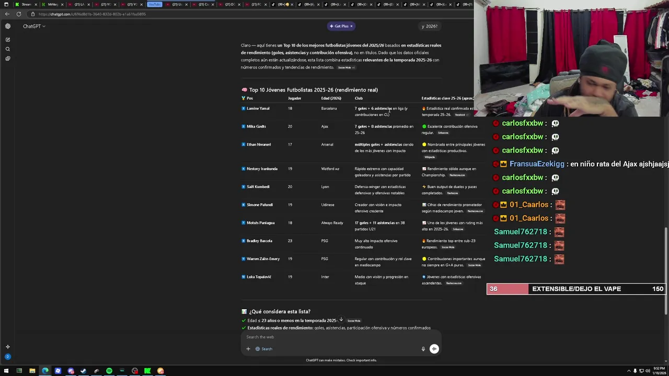The width and height of the screenshot is (669, 376).
Task: Click the Jugador column header
Action: [294, 98]
